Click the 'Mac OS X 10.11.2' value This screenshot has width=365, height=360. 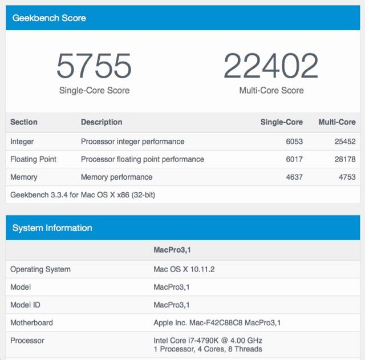point(184,269)
